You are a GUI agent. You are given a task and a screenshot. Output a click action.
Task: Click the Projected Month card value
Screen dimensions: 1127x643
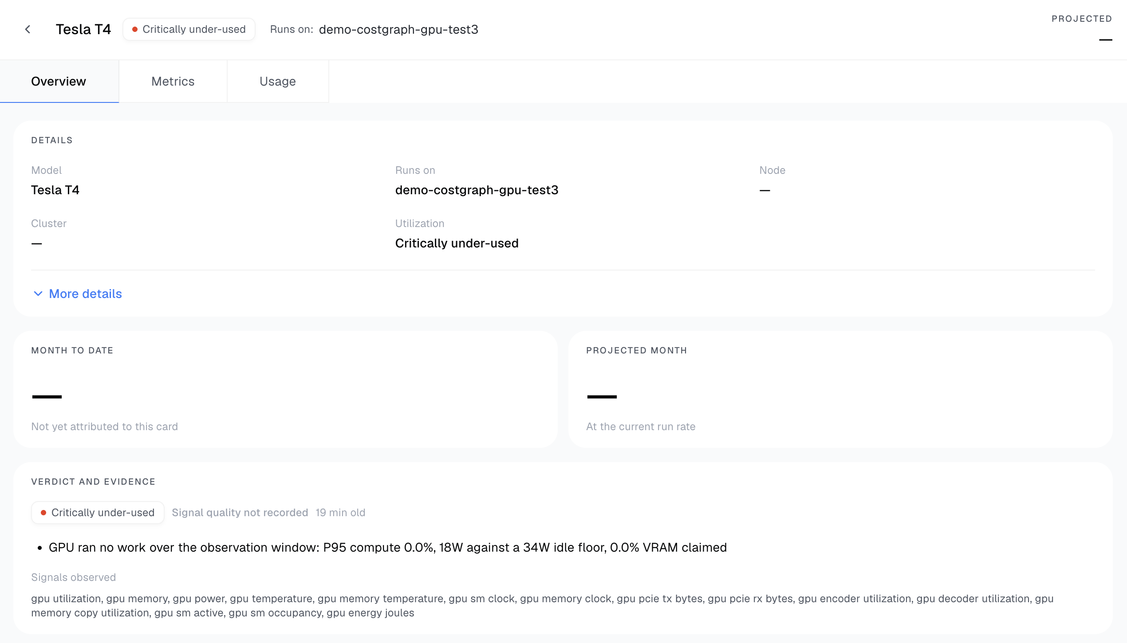coord(602,396)
